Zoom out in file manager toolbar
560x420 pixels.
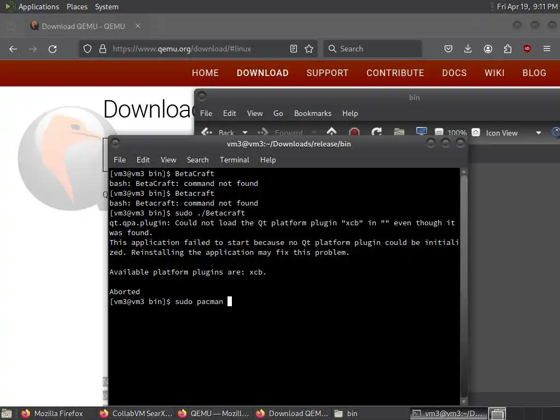pyautogui.click(x=439, y=132)
